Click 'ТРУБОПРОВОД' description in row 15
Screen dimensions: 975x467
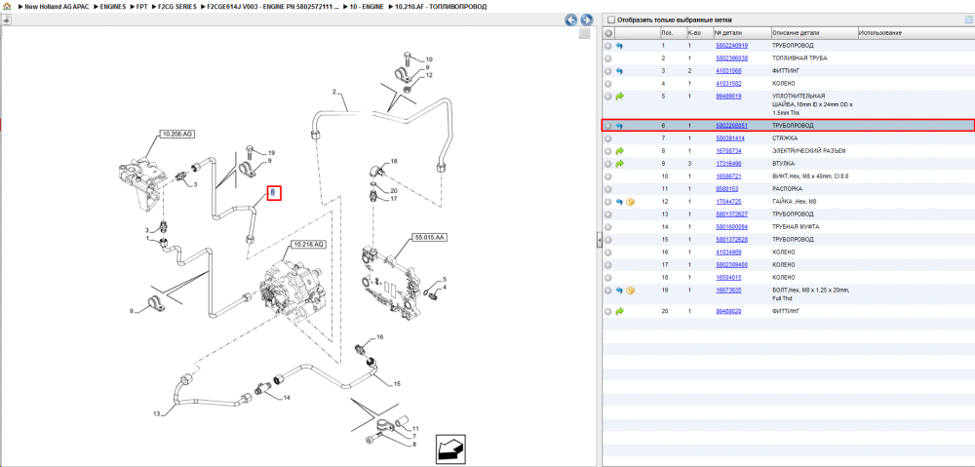click(793, 240)
